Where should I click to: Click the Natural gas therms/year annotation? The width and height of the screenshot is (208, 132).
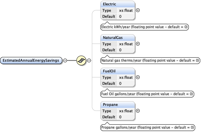[150, 61]
